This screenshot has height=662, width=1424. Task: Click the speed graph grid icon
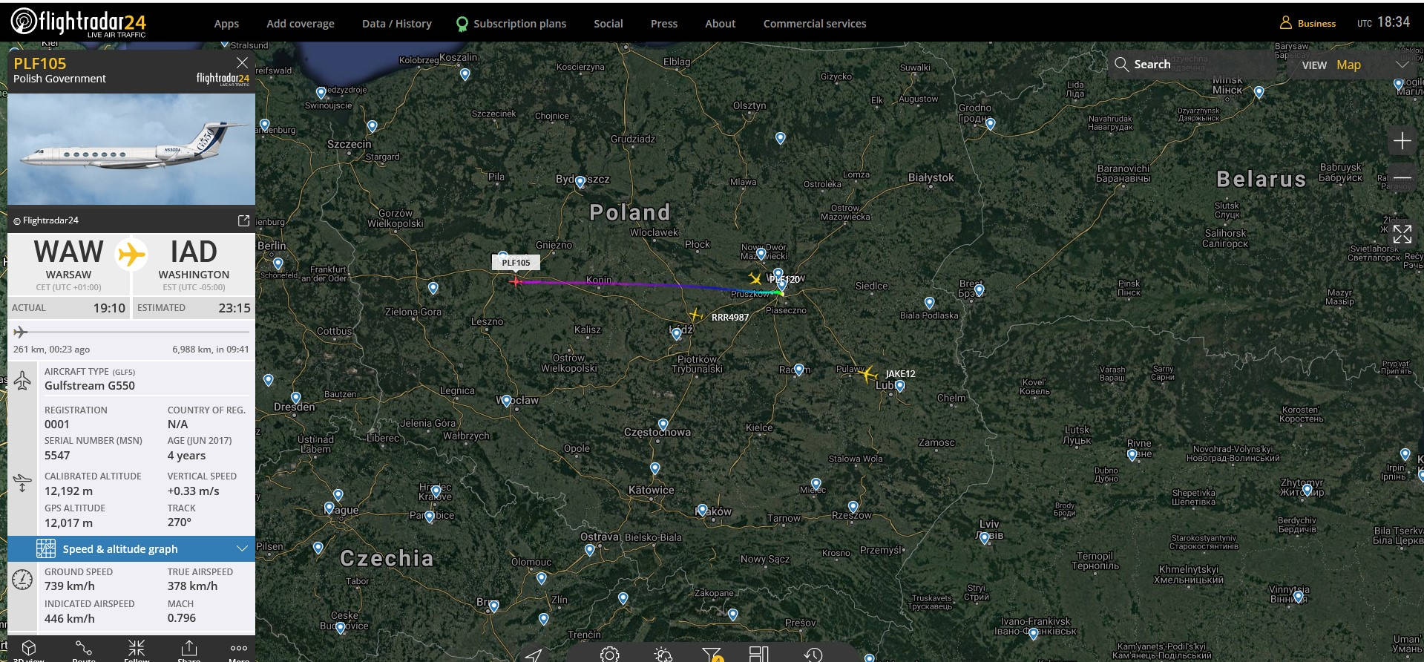point(46,549)
